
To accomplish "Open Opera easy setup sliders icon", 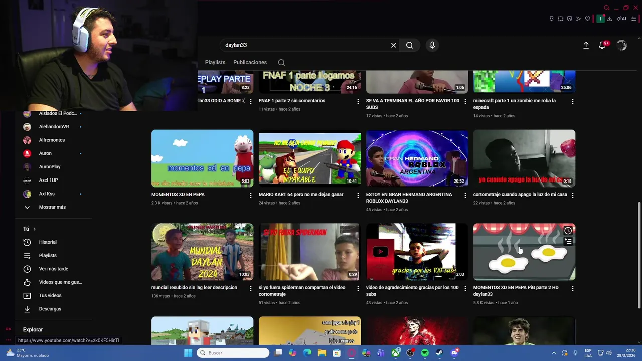I will (633, 19).
